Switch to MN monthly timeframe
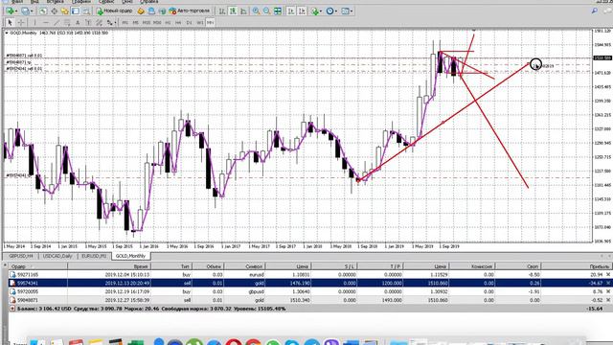Viewport: 613px width, 345px height. [211, 23]
